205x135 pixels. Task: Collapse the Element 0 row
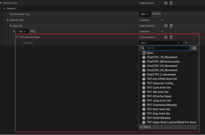click(x=4, y=8)
